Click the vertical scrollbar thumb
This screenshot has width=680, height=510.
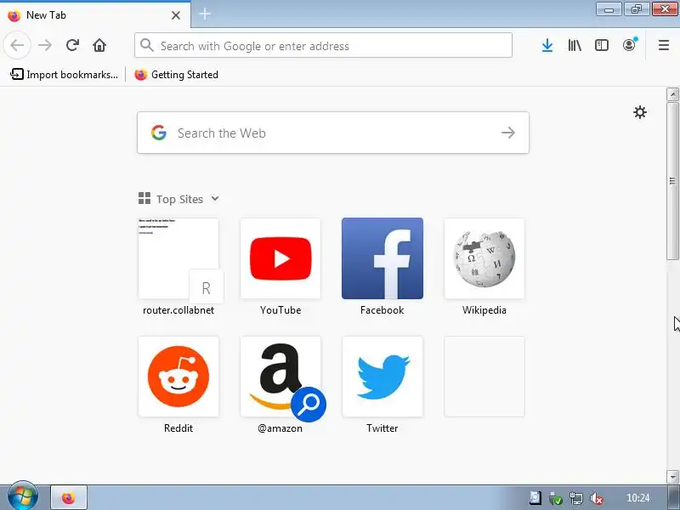(672, 181)
